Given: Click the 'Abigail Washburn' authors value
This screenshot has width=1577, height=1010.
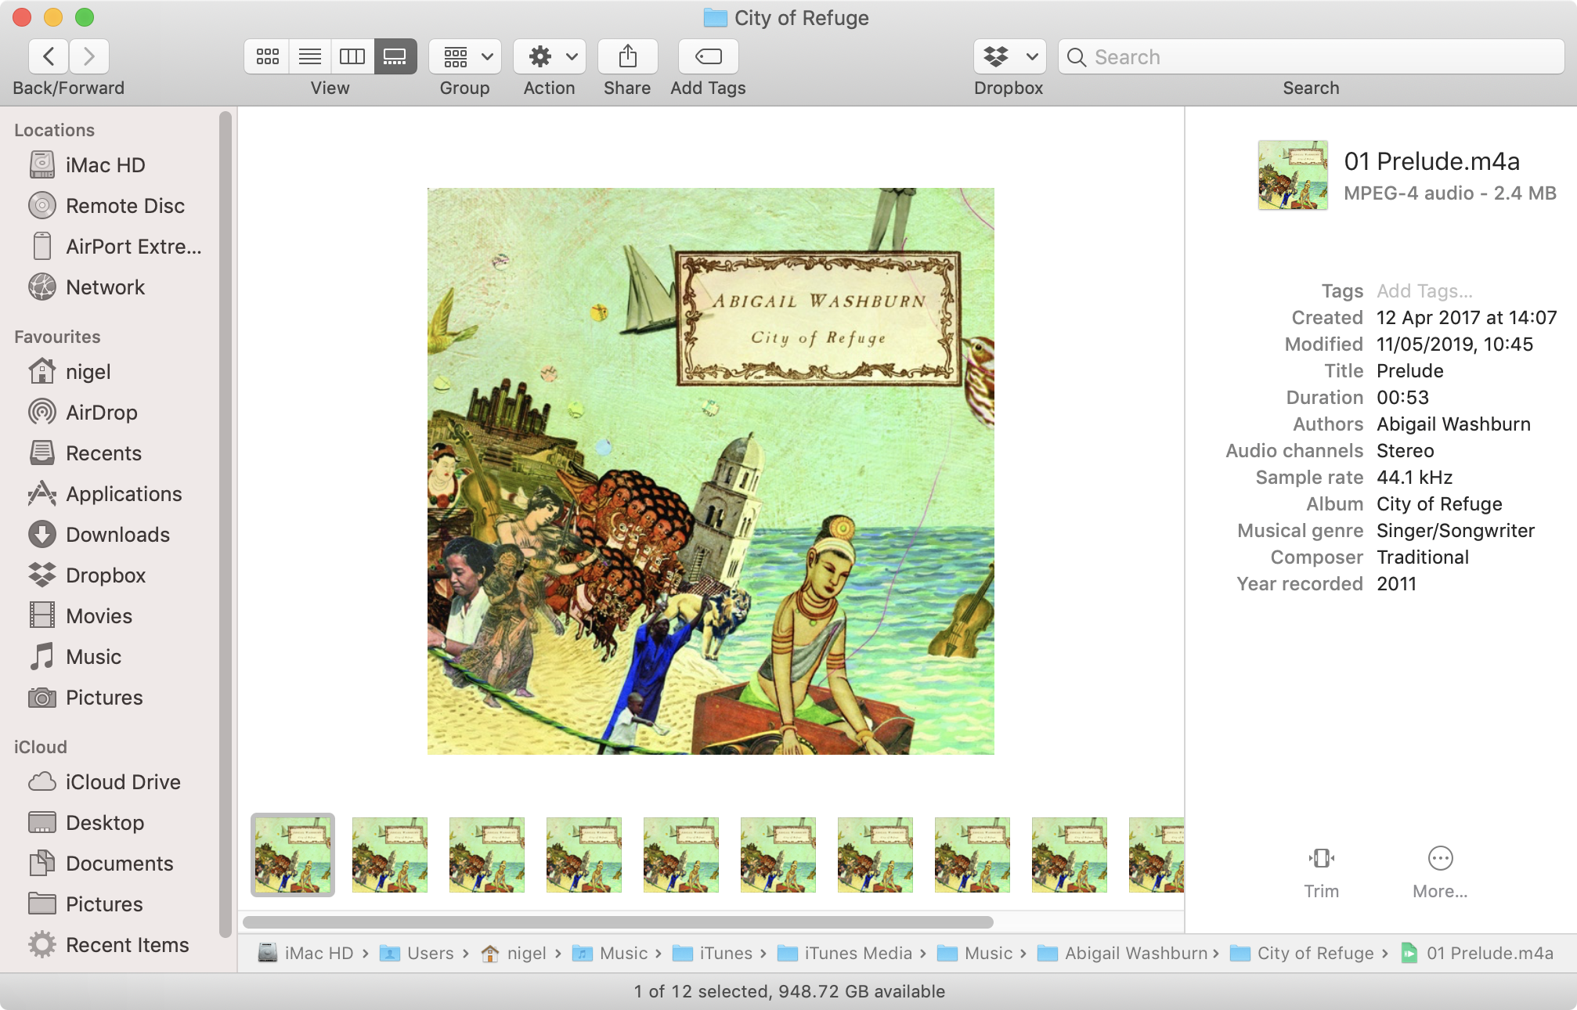Looking at the screenshot, I should (1453, 424).
